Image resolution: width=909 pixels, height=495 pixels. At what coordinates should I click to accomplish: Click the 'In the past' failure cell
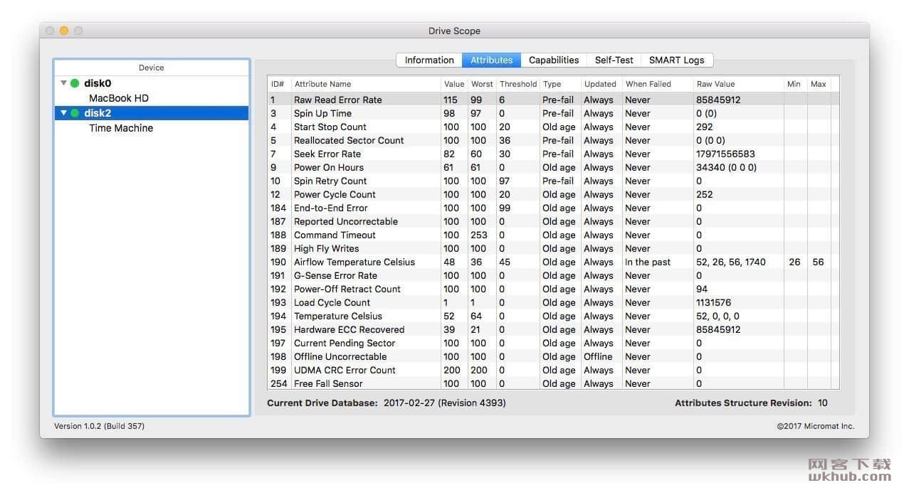pos(648,262)
